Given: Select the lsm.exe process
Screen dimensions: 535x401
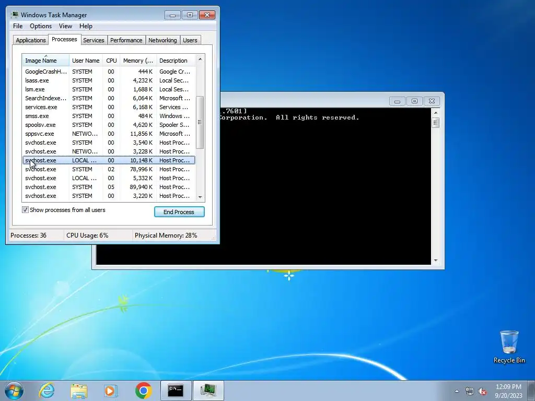Looking at the screenshot, I should 109,89.
